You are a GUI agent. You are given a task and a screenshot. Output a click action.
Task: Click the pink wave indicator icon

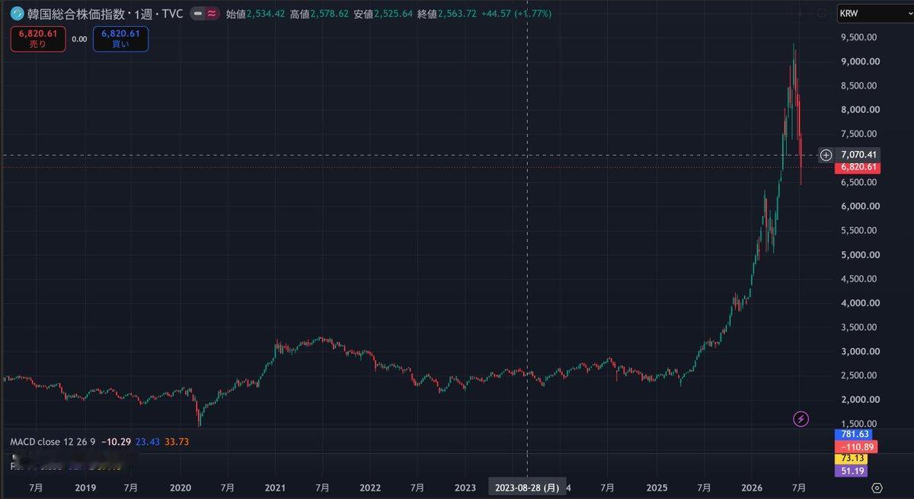click(x=211, y=14)
